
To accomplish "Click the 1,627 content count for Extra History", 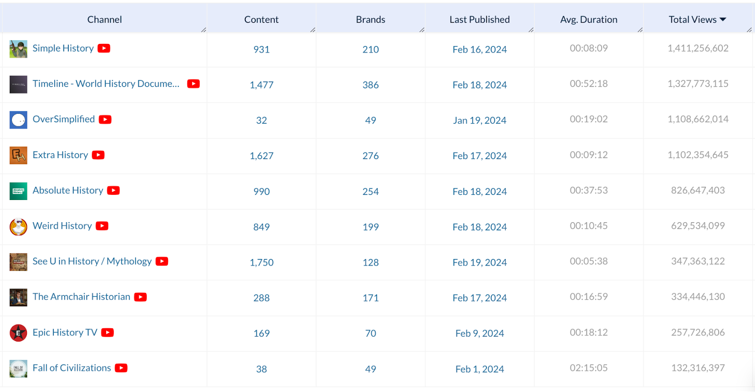I will click(x=261, y=156).
